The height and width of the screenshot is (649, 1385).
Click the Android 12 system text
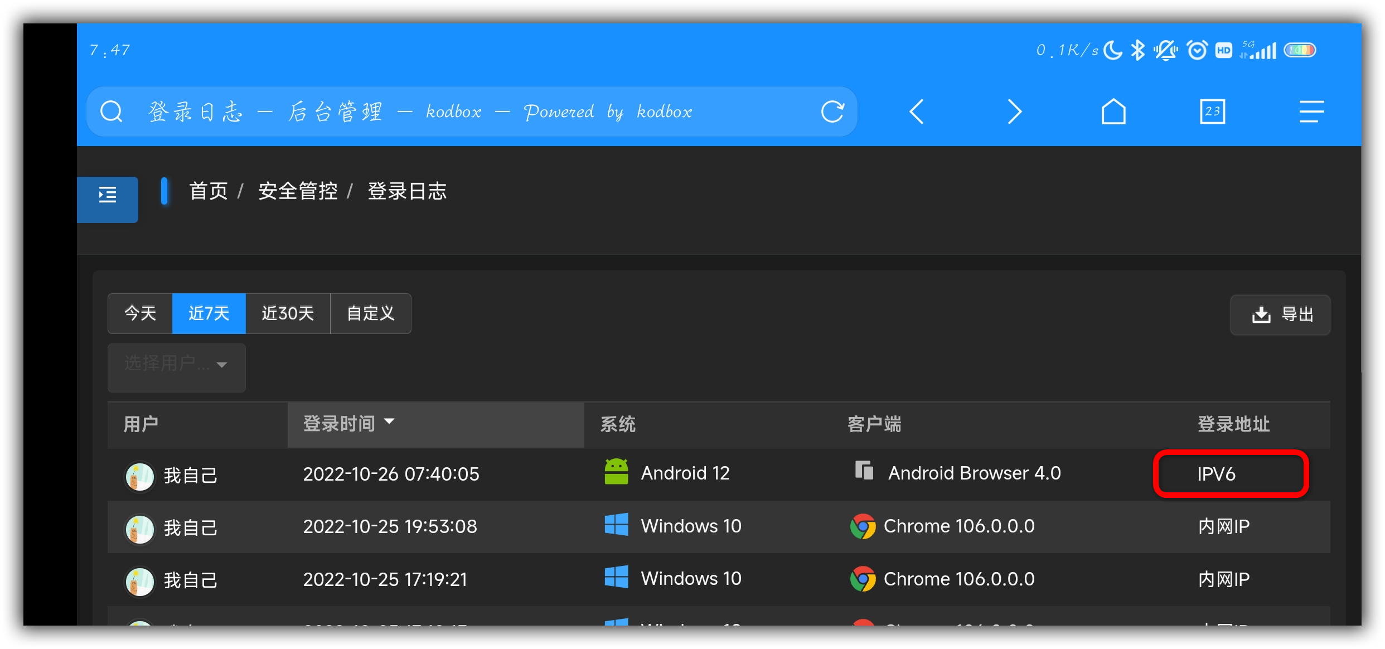685,473
